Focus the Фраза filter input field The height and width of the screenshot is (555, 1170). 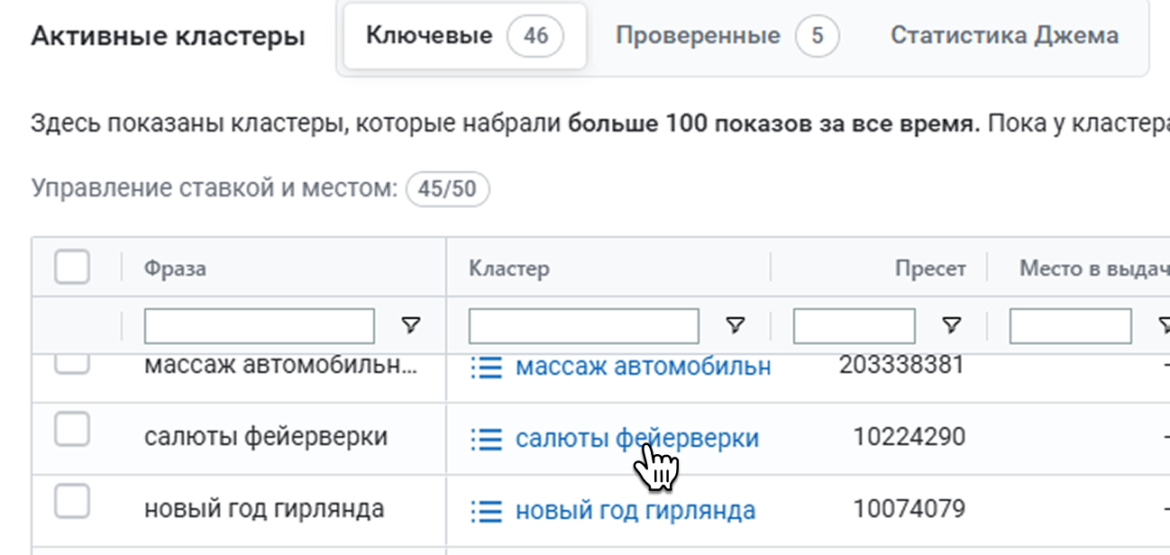259,326
